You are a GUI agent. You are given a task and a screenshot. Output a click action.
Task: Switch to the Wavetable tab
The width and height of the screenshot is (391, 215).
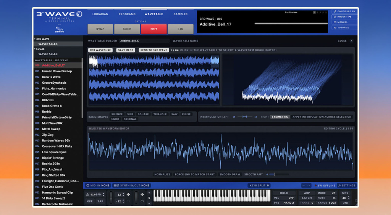(154, 14)
